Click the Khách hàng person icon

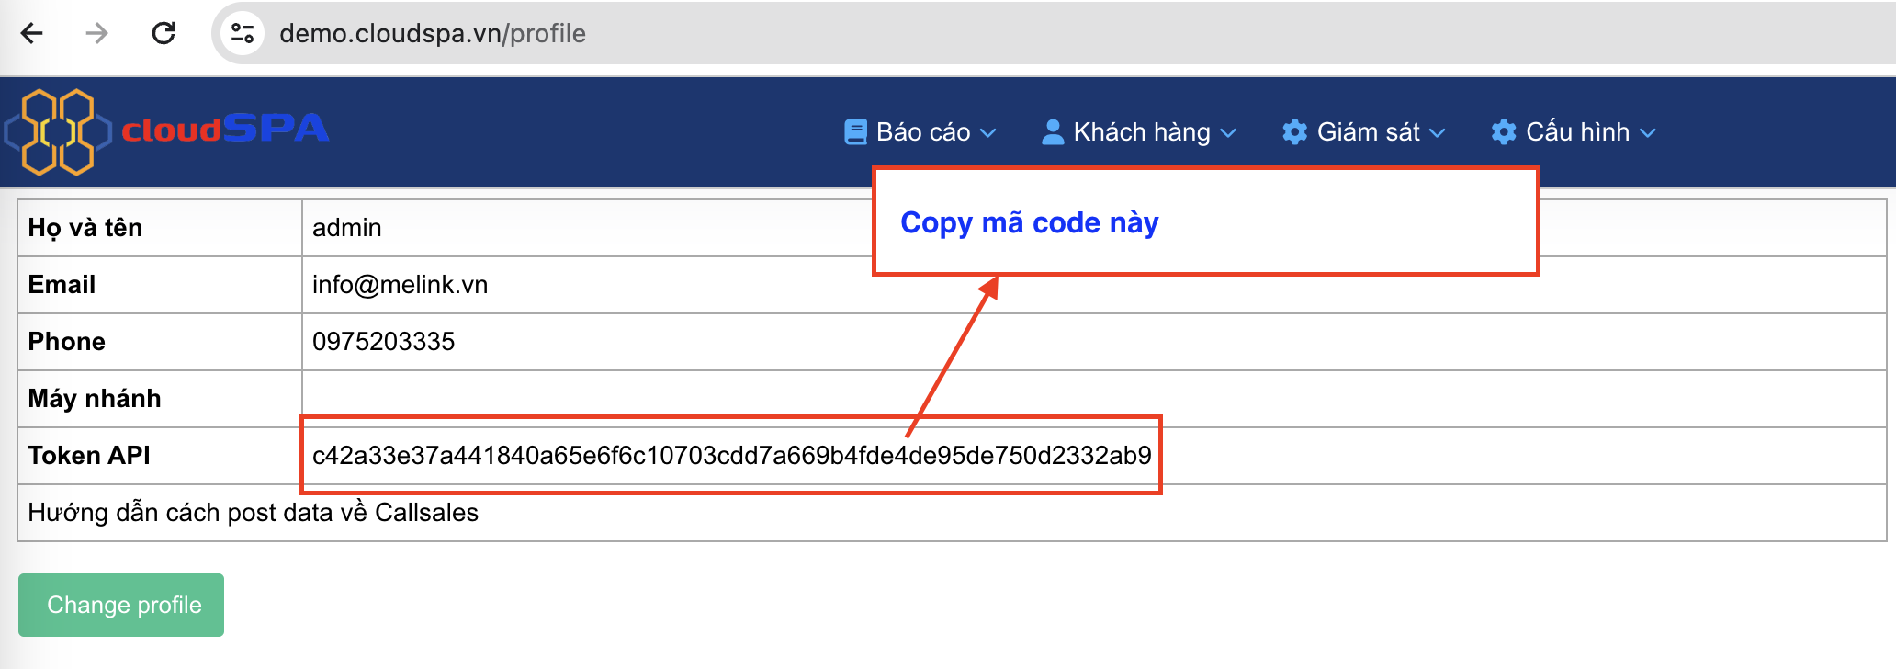tap(1053, 132)
